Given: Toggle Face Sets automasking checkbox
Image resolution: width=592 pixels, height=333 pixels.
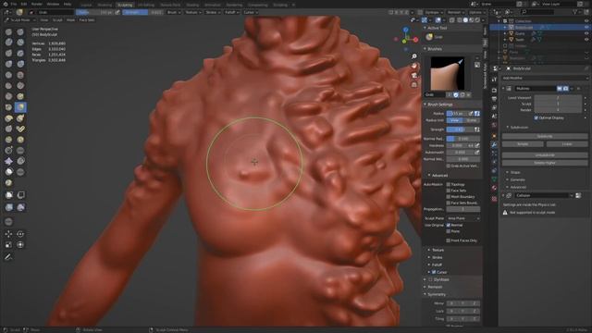Looking at the screenshot, I should [x=449, y=191].
